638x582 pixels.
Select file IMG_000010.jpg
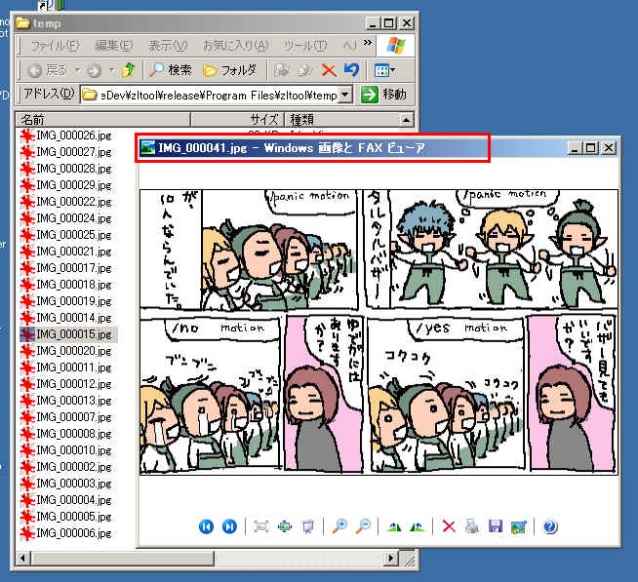pos(66,450)
